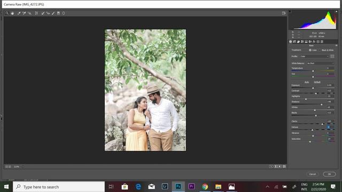Viewport: 342px width, 192px height.
Task: Switch to the Tone Curve tab
Action: (x=294, y=42)
